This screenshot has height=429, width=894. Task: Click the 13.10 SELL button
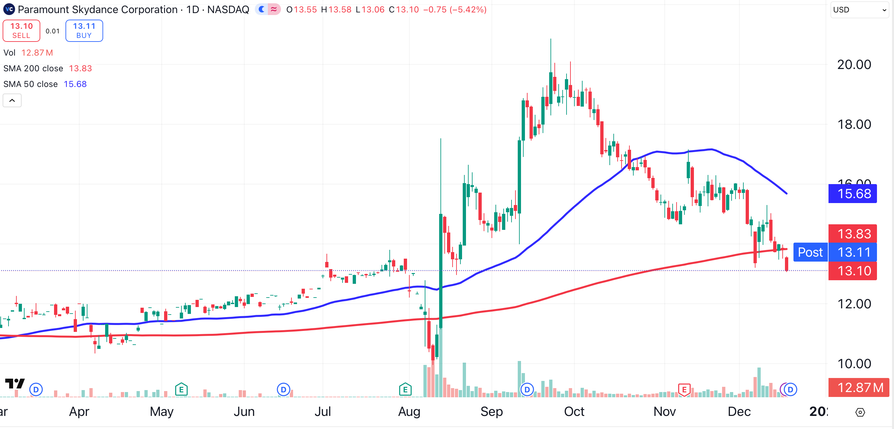pos(22,30)
